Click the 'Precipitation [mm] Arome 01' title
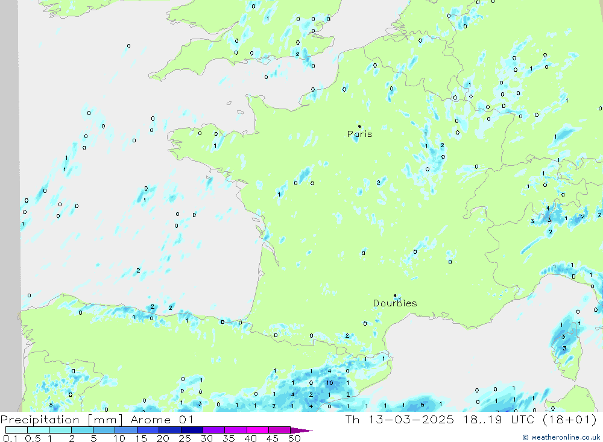 96,420
